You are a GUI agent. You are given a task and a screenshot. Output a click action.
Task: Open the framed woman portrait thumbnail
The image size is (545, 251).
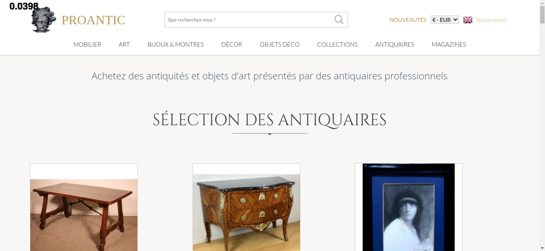point(408,207)
